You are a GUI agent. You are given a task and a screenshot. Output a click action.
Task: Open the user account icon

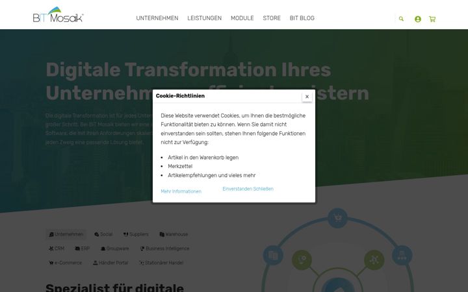418,19
